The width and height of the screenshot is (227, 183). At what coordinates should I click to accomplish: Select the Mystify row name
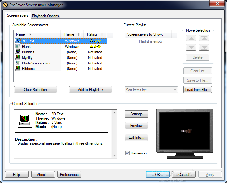pyautogui.click(x=27, y=57)
